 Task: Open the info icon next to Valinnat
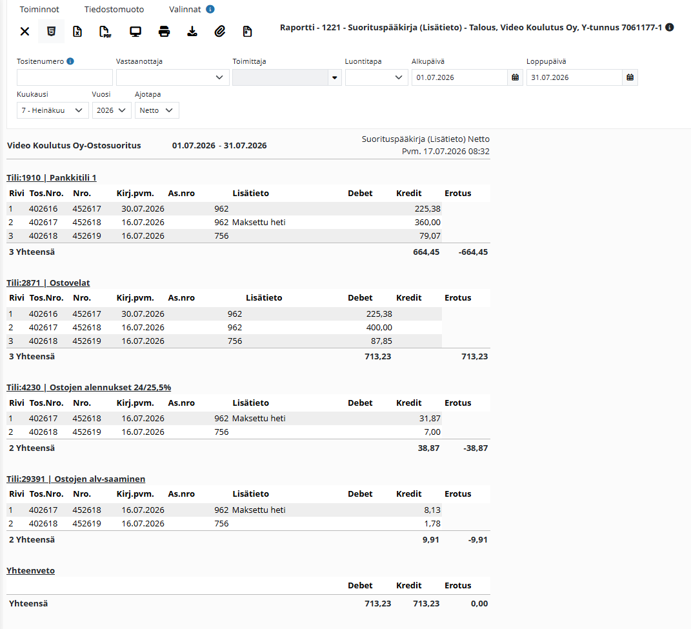[210, 9]
